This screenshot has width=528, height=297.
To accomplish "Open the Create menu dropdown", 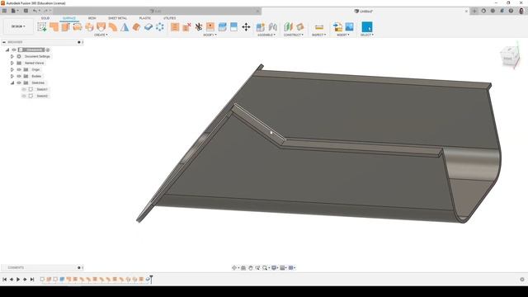I will coord(101,35).
